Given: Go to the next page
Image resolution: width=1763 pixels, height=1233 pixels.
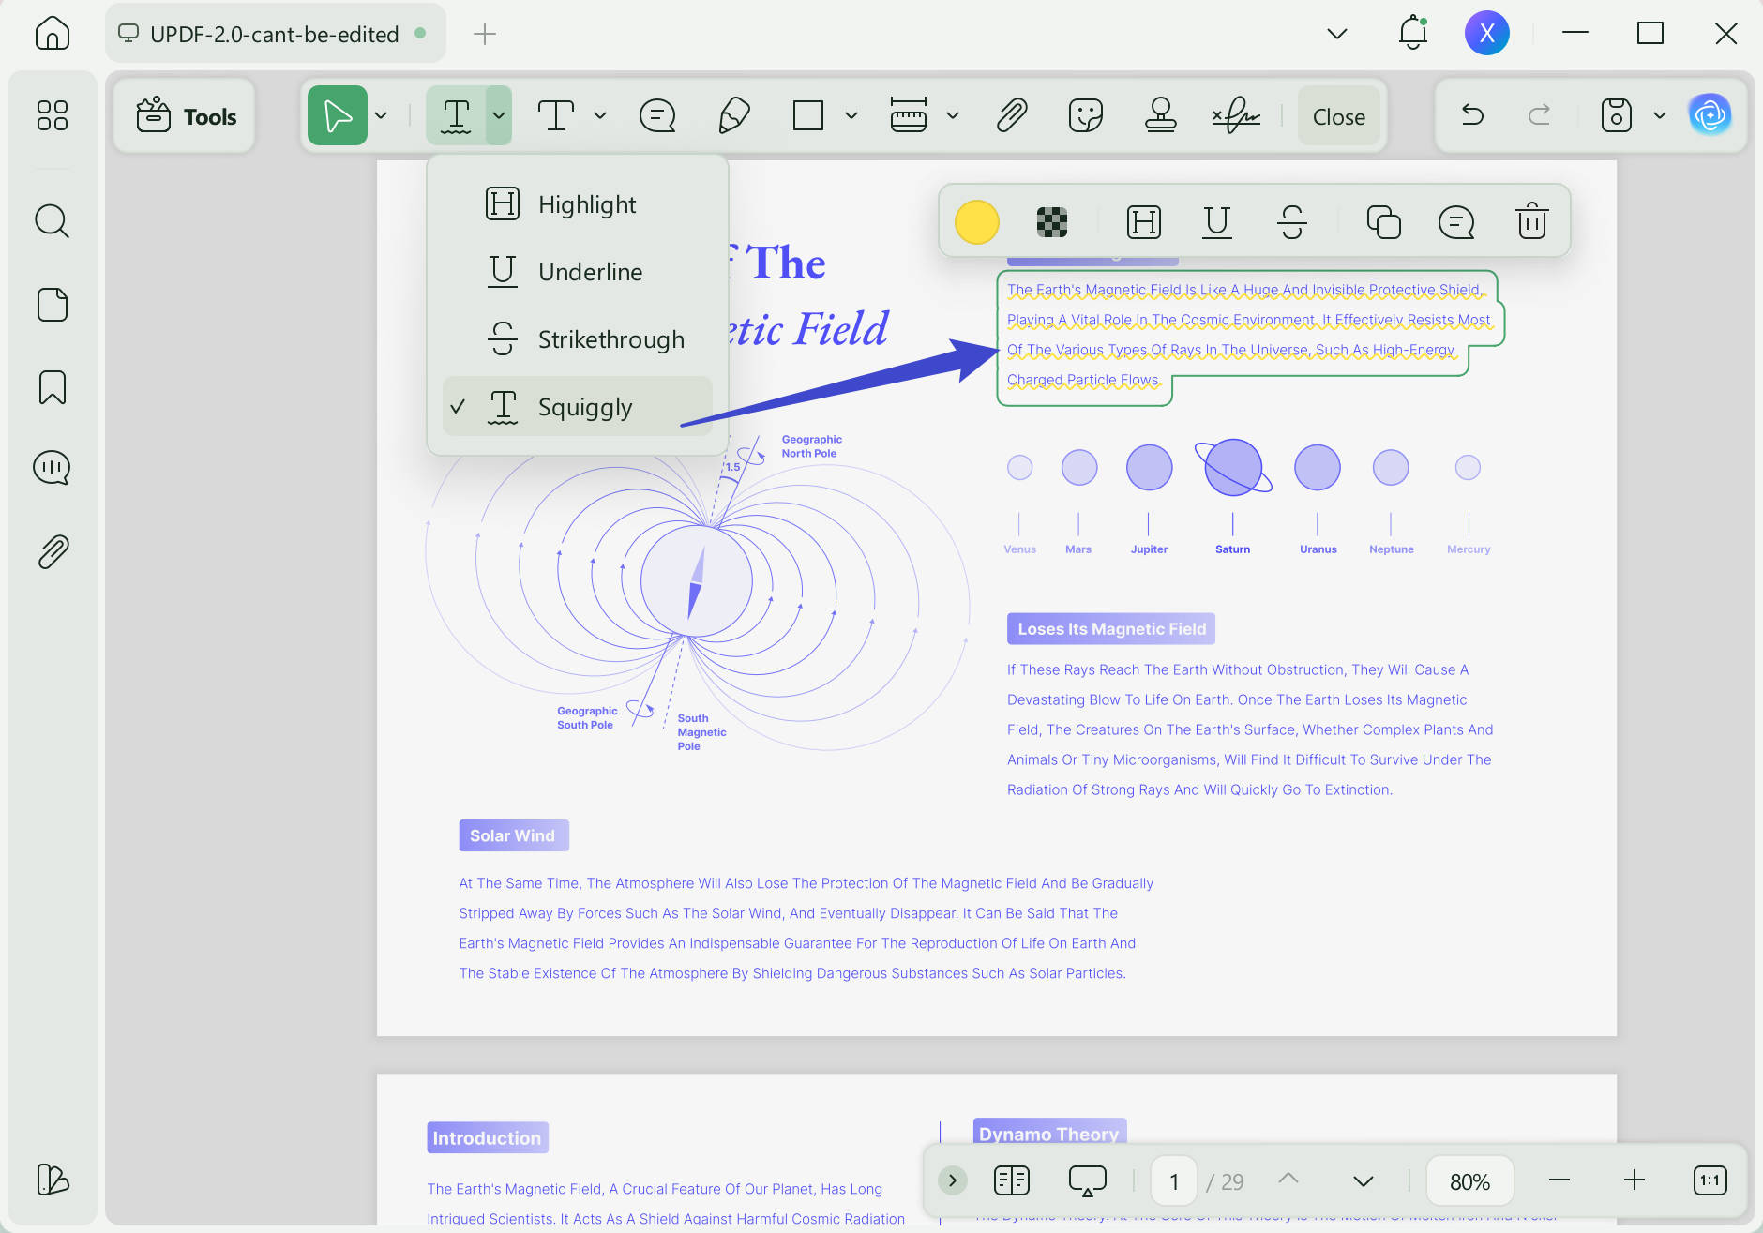Looking at the screenshot, I should coord(1364,1180).
